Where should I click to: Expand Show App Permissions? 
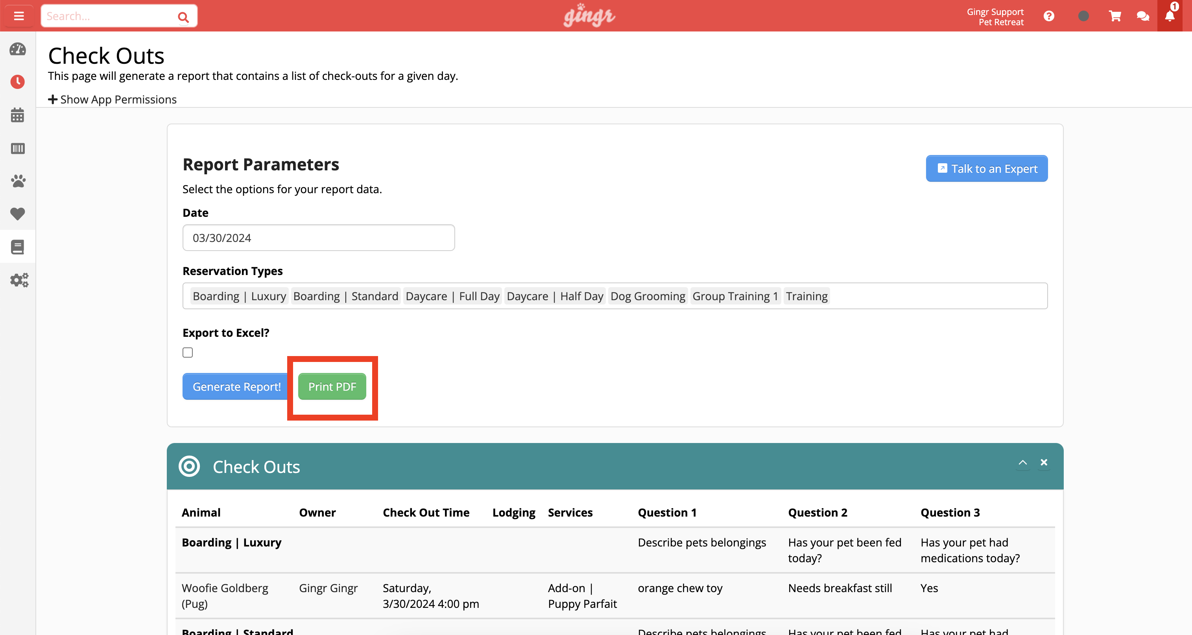(x=113, y=99)
